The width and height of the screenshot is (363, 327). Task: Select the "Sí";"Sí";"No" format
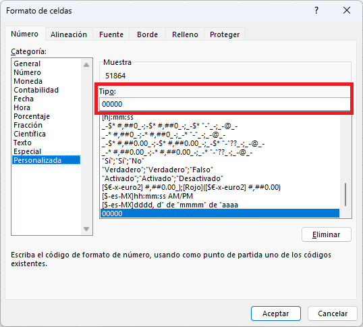coord(220,161)
